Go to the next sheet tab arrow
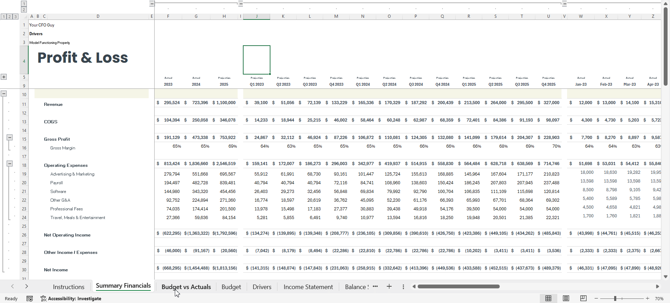Screen dimensions: 670x303 [27, 286]
